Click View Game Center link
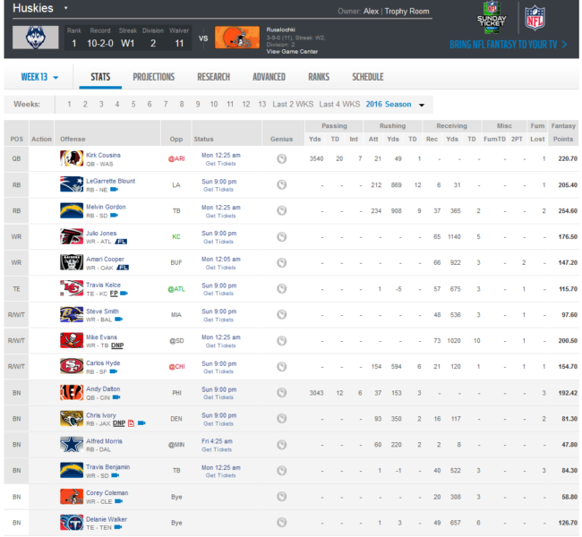This screenshot has width=582, height=537. pyautogui.click(x=292, y=52)
